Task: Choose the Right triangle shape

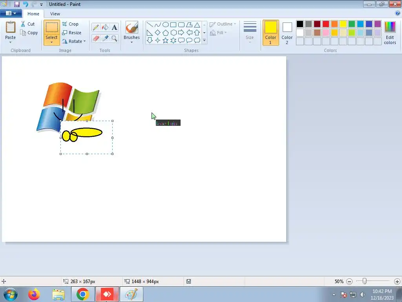Action: [x=150, y=33]
